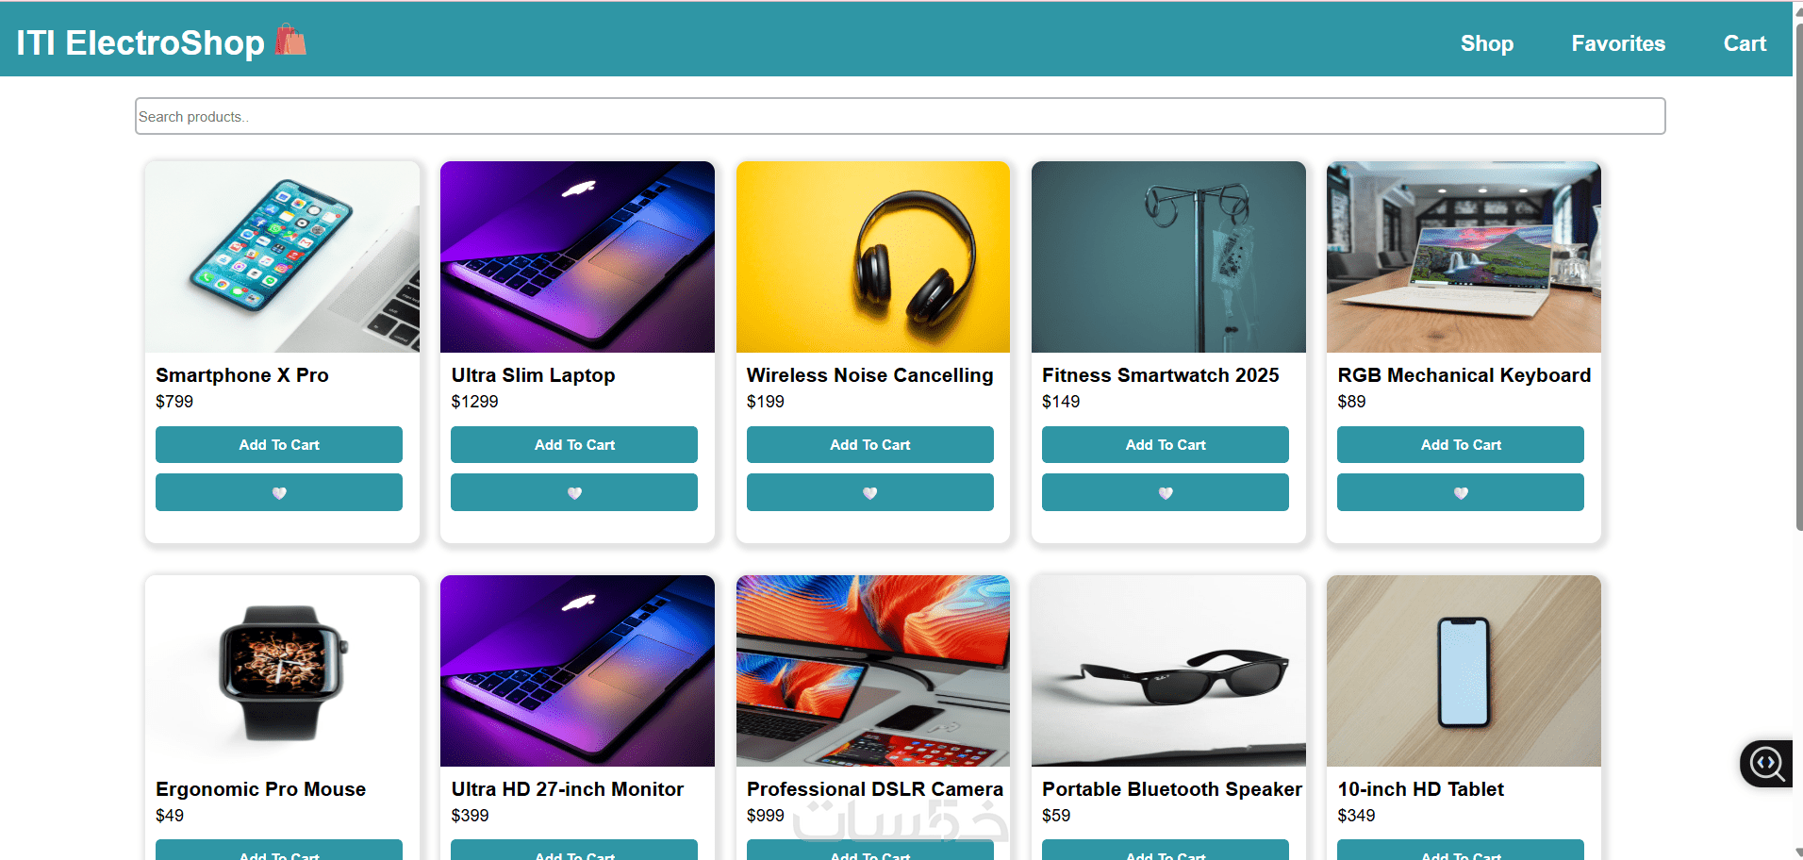Click heart icon under RGB Mechanical Keyboard

coord(1461,492)
